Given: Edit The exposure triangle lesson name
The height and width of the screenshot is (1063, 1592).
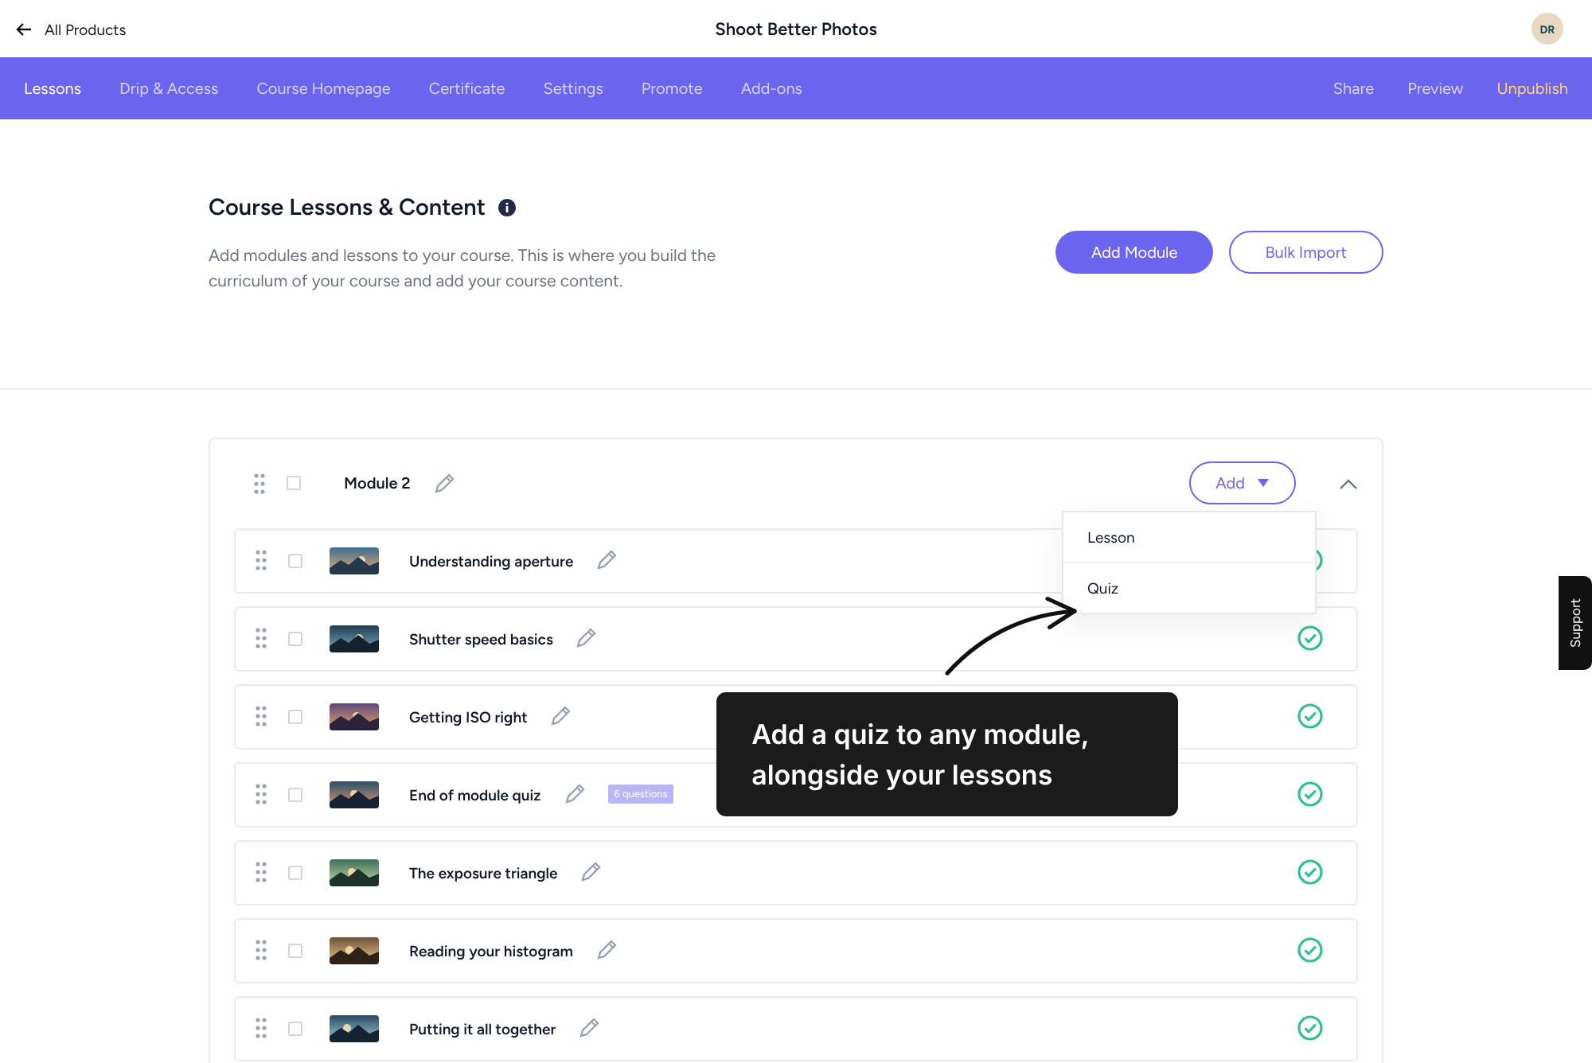Looking at the screenshot, I should [591, 872].
